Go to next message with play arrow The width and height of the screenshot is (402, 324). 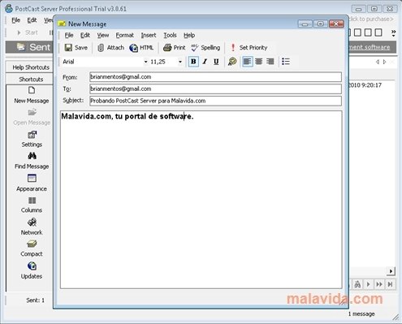click(368, 284)
